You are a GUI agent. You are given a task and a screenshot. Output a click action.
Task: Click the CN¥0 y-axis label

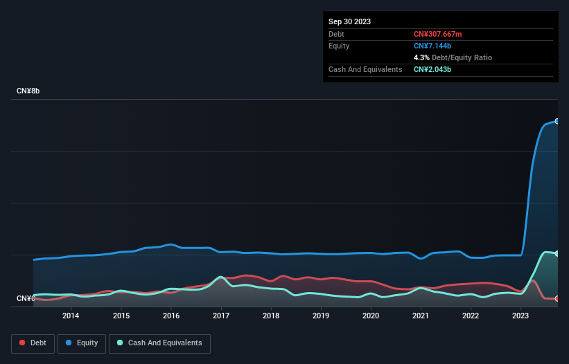tap(26, 298)
